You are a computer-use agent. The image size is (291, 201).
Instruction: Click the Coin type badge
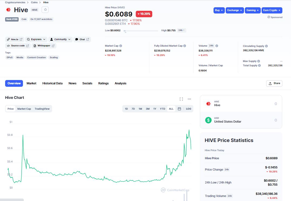point(24,19)
